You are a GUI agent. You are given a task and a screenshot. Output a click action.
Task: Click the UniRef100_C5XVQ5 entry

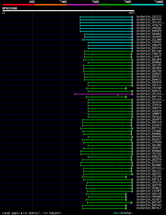[149, 88]
